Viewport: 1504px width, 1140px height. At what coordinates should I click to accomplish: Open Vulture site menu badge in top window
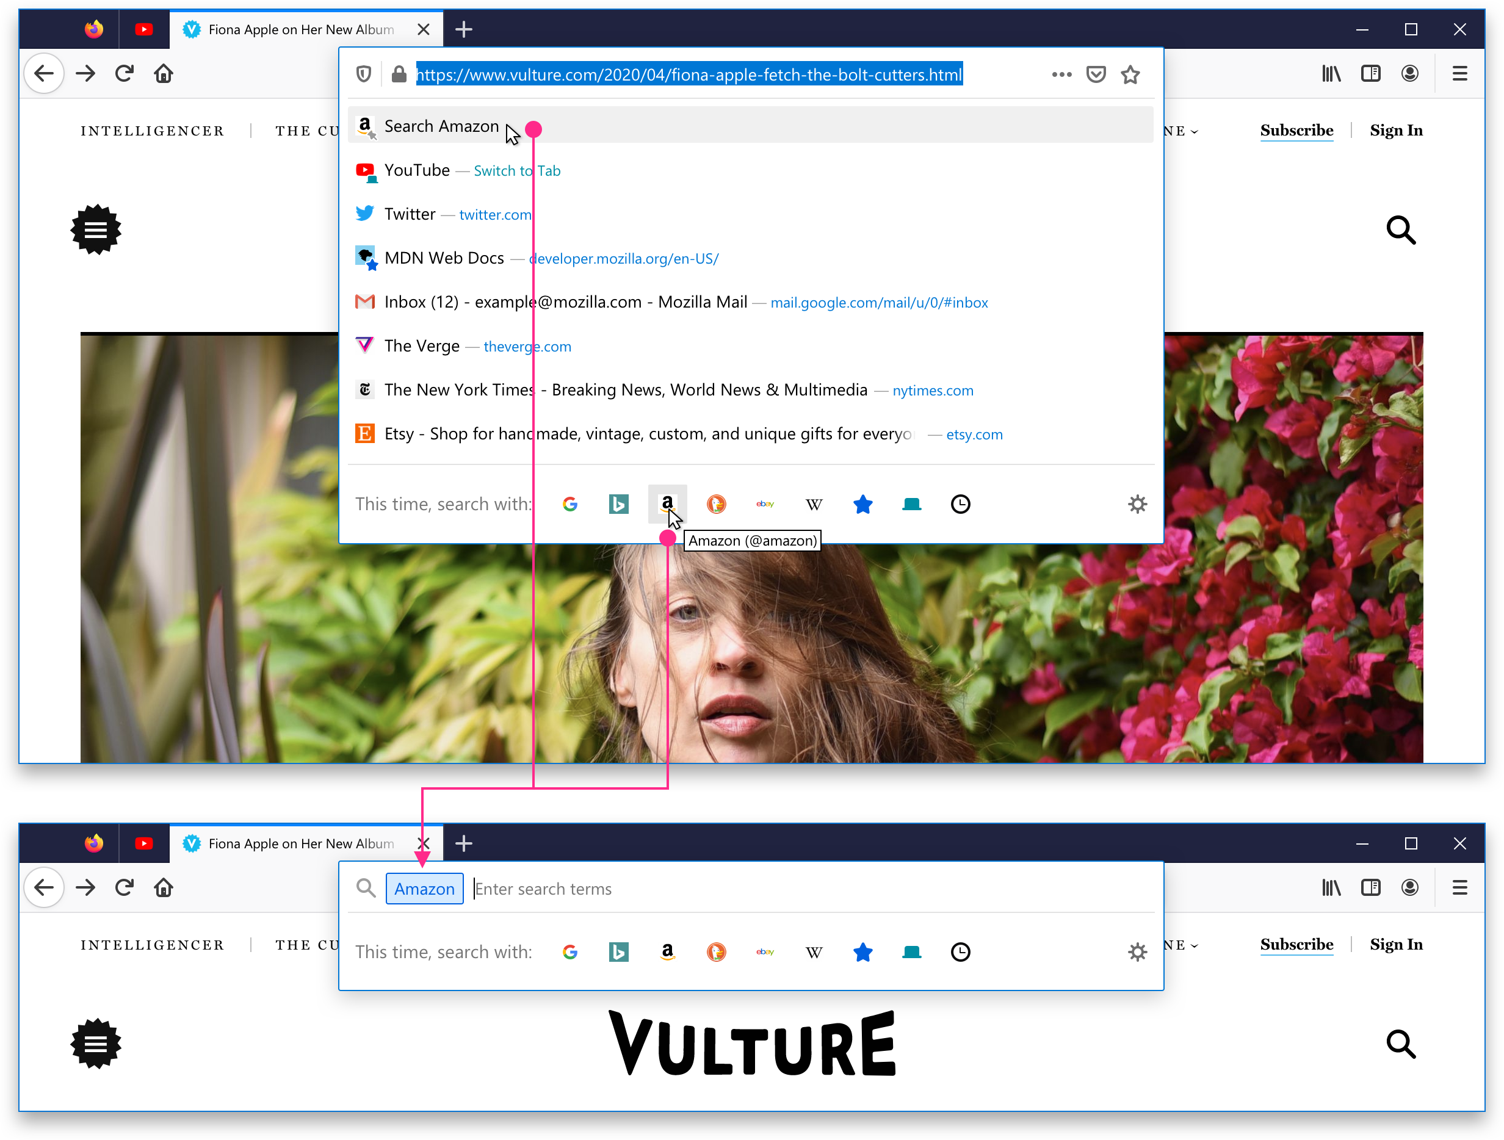coord(96,229)
